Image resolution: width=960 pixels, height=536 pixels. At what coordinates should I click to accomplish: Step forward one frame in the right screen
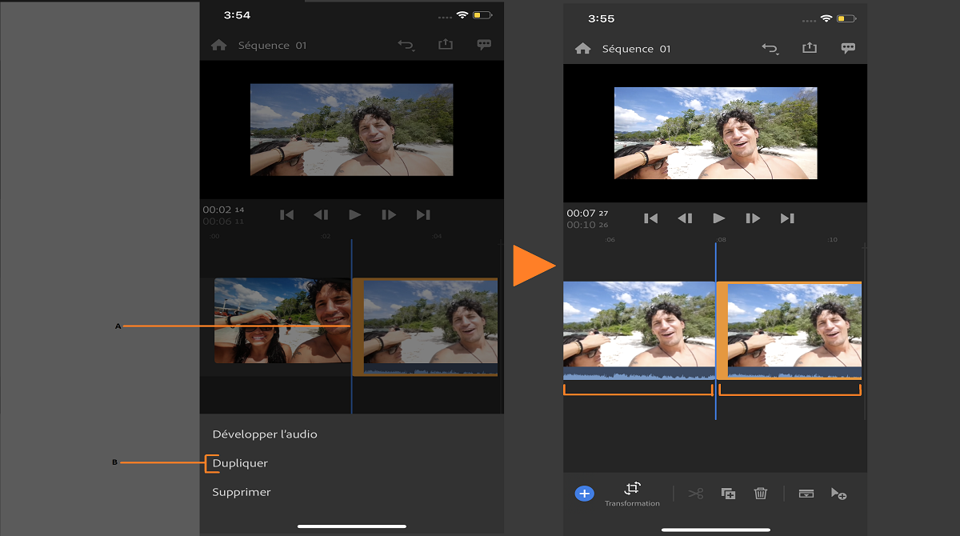point(753,218)
